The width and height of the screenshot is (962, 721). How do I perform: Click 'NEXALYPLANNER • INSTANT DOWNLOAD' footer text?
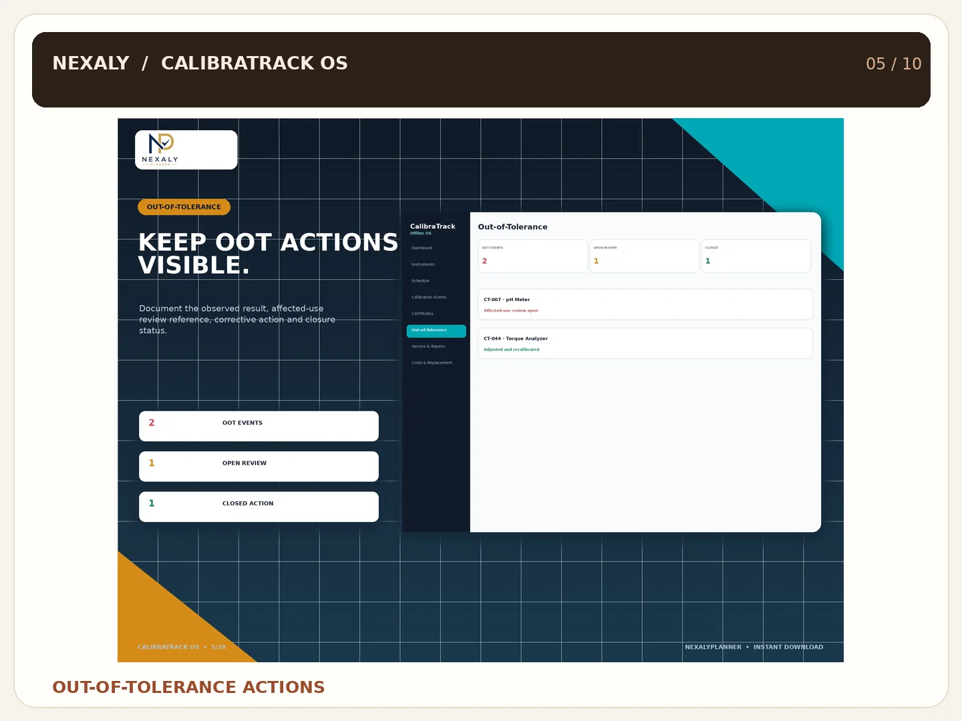tap(754, 648)
